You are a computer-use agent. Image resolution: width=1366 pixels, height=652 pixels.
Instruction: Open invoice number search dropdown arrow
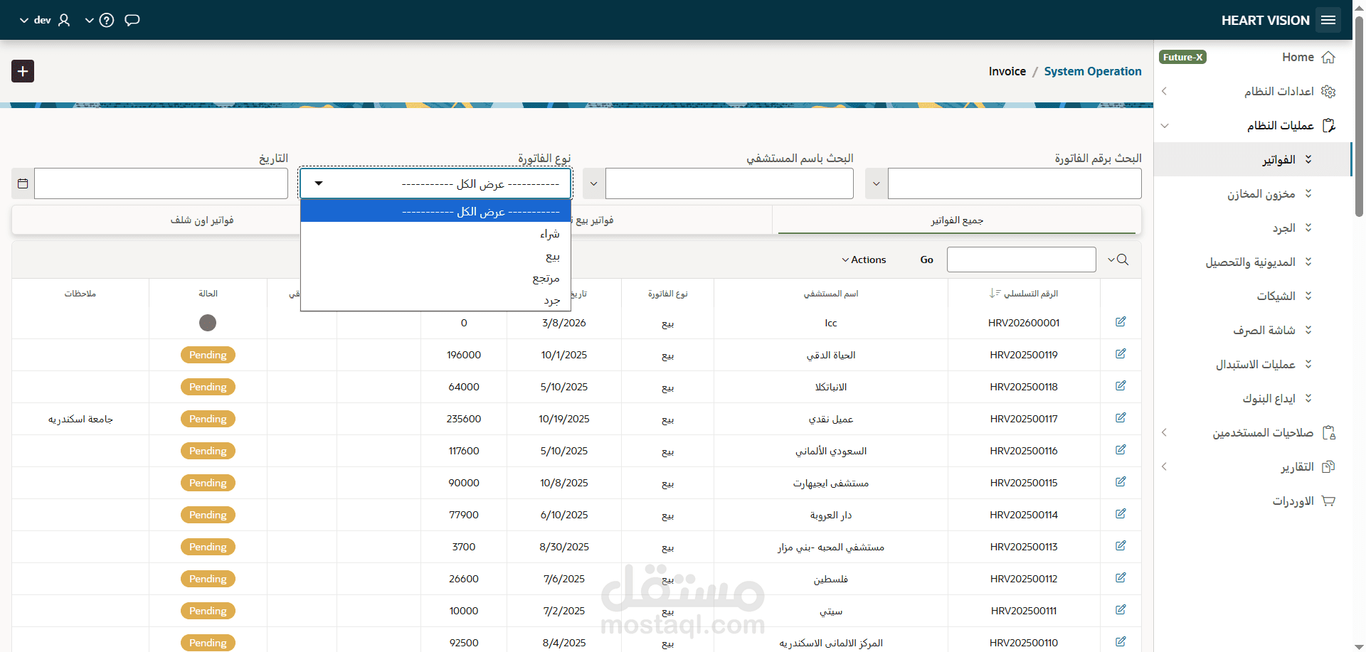click(877, 183)
